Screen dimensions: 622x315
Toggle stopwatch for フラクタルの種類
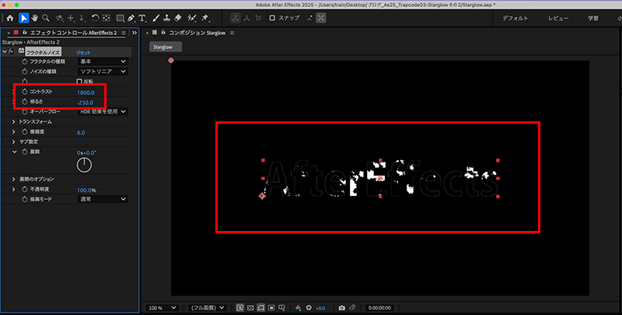[25, 61]
